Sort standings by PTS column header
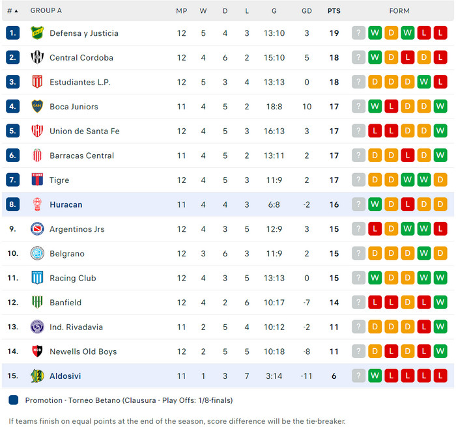Image resolution: width=456 pixels, height=427 pixels. tap(334, 11)
